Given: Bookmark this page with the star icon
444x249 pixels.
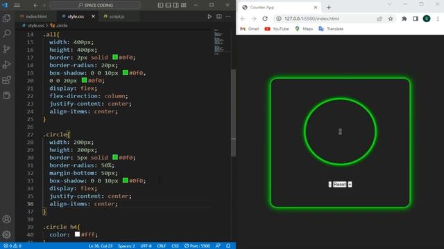Looking at the screenshot, I should click(x=391, y=19).
